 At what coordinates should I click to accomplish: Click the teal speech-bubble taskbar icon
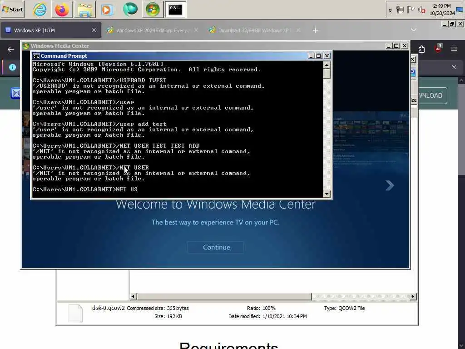tap(130, 10)
